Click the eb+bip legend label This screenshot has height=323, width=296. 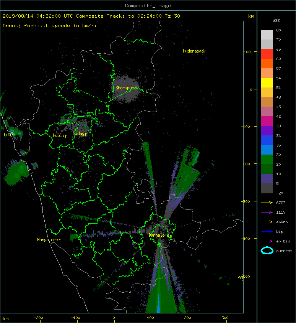(283, 241)
